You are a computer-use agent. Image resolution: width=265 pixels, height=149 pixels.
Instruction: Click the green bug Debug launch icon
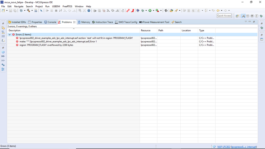click(x=143, y=11)
